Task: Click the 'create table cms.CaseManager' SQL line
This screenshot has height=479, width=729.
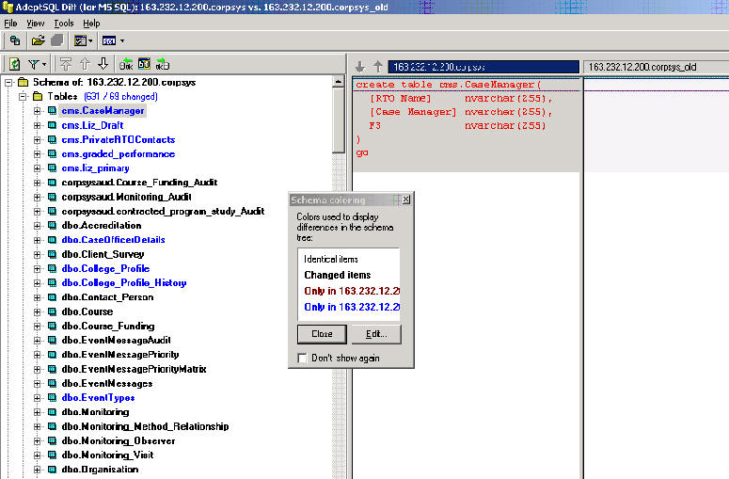Action: 448,85
